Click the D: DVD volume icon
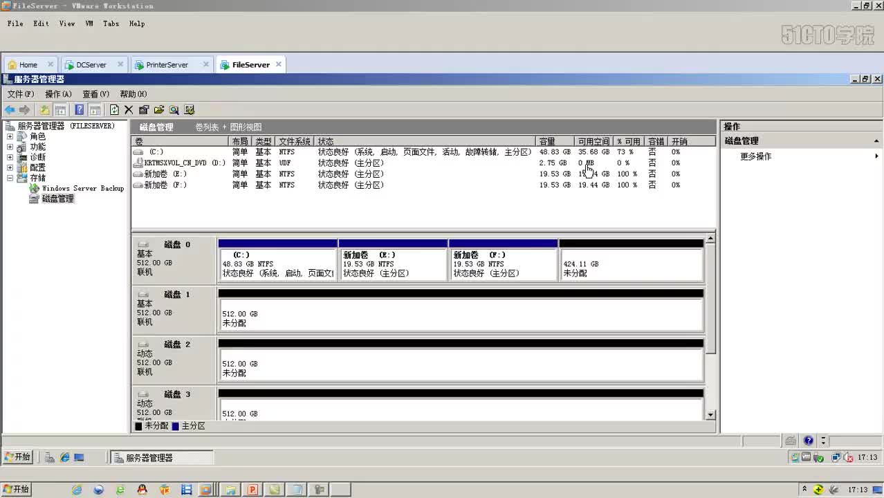Screen dimensions: 884x498 click(x=138, y=163)
